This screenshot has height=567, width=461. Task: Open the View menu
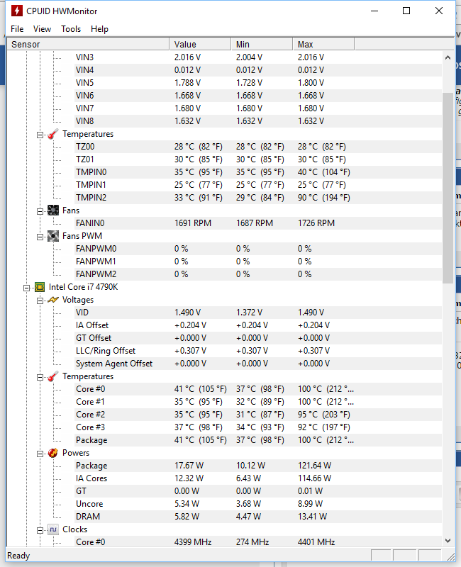click(x=42, y=29)
